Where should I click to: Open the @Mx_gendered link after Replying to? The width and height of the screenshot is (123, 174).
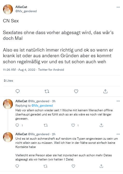coord(42,106)
